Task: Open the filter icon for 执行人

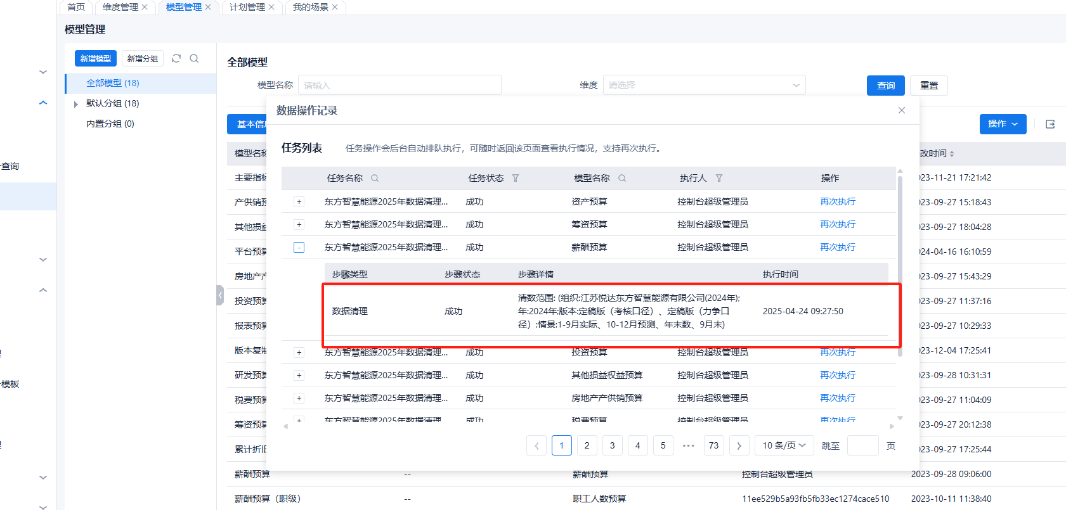Action: 719,178
